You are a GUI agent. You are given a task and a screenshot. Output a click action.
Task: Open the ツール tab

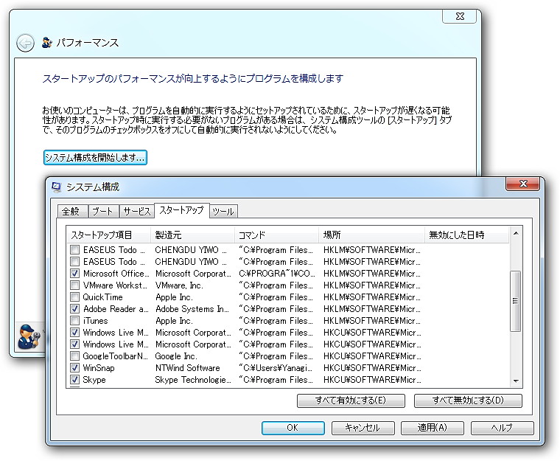click(x=223, y=212)
